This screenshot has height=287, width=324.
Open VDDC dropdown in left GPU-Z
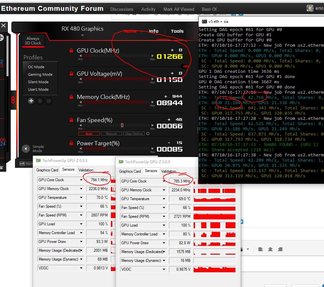point(81,268)
